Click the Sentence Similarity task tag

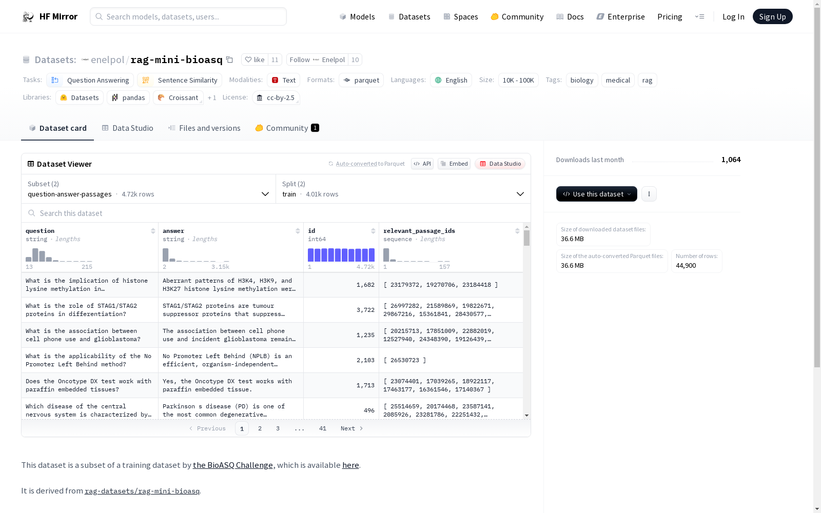click(x=180, y=80)
